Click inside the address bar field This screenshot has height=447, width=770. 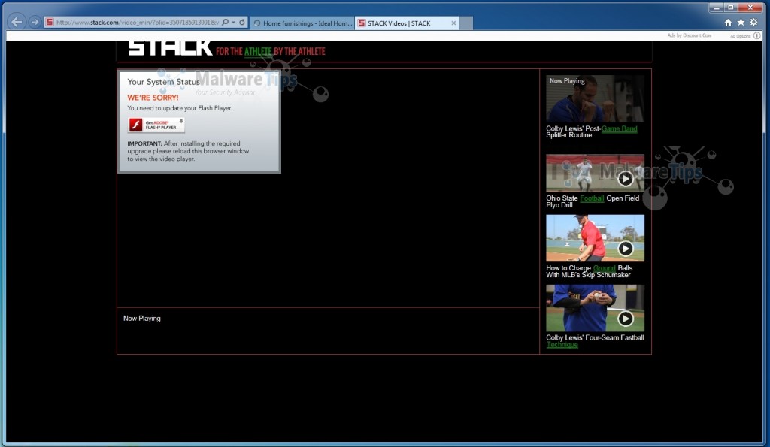[135, 22]
